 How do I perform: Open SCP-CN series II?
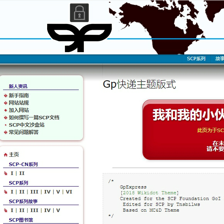[x=22, y=173]
